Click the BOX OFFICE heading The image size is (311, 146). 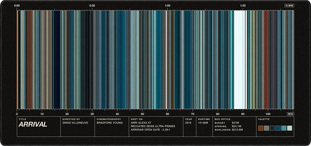[x=222, y=119]
